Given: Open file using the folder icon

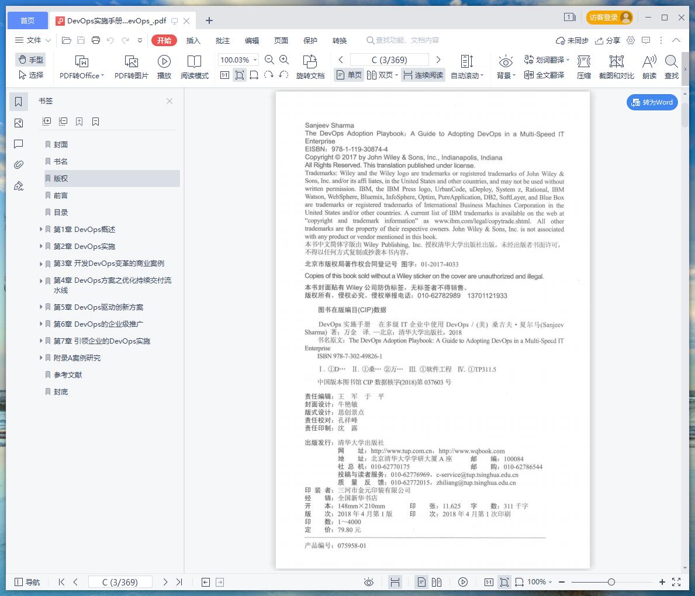Looking at the screenshot, I should pos(67,40).
